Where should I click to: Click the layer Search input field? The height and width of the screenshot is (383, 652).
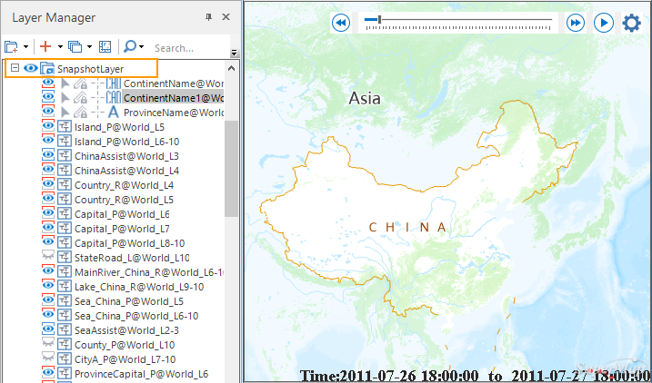(x=186, y=47)
